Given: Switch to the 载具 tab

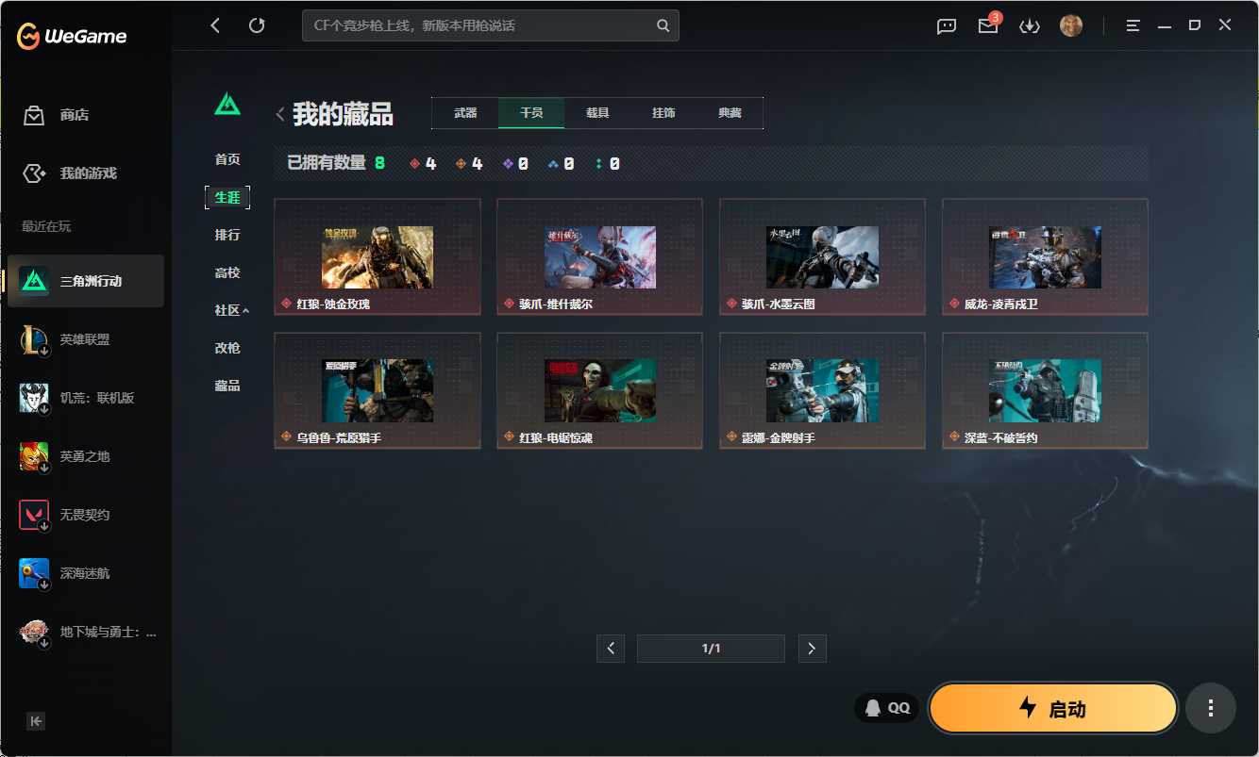Looking at the screenshot, I should (597, 113).
